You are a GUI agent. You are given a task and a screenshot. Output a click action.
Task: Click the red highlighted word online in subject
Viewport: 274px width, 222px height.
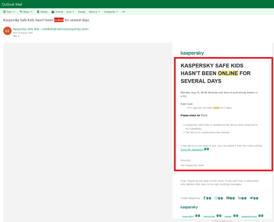(59, 20)
